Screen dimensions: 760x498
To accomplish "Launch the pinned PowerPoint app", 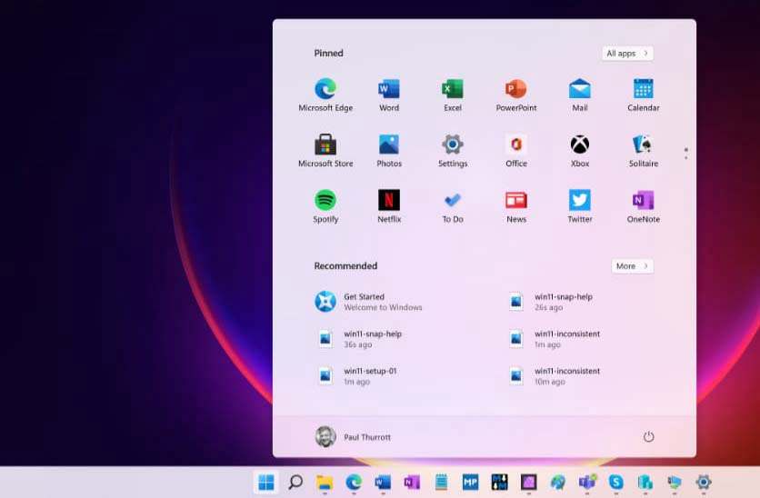I will point(515,95).
